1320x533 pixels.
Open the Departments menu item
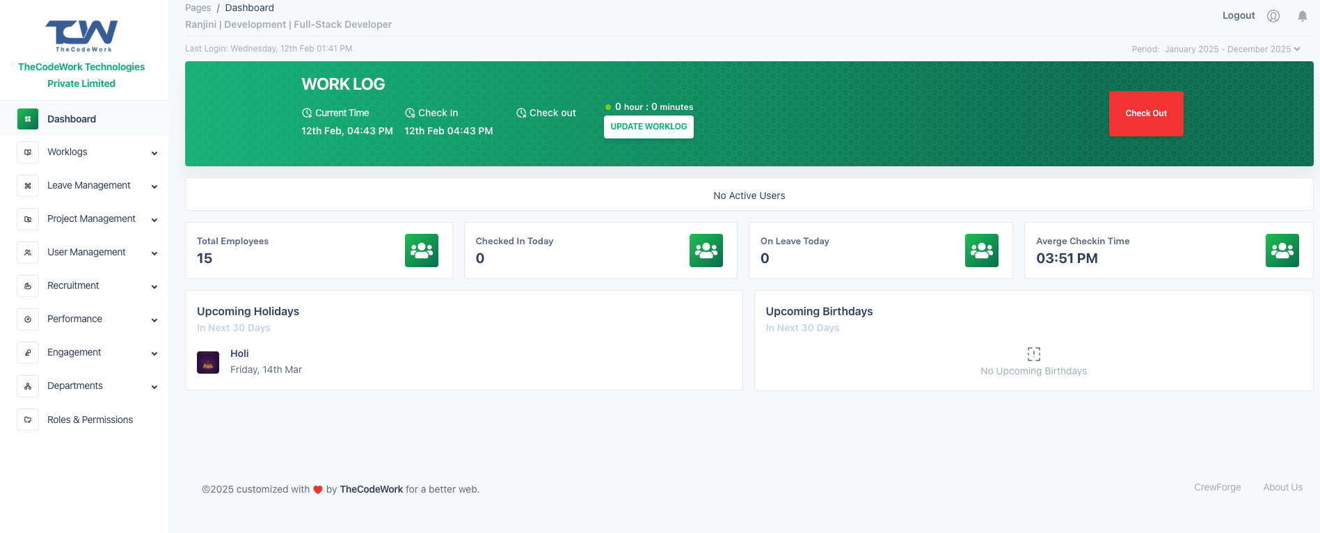[84, 386]
